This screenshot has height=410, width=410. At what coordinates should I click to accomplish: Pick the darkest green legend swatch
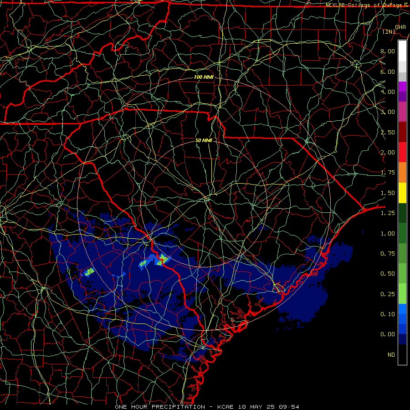pos(402,213)
